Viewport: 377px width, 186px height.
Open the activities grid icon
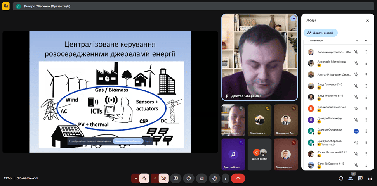(370, 178)
